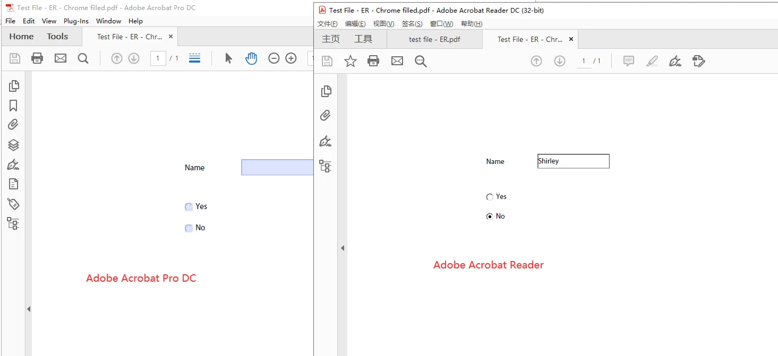The image size is (778, 356).
Task: Collapse Reader navigation pane arrow
Action: click(x=343, y=248)
